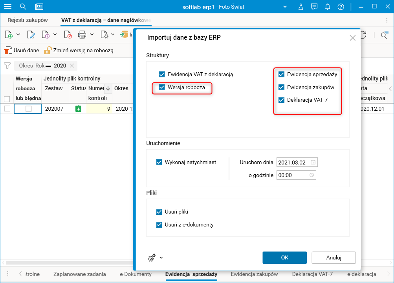Click the search magnifier in title bar
394x283 pixels.
23,7
